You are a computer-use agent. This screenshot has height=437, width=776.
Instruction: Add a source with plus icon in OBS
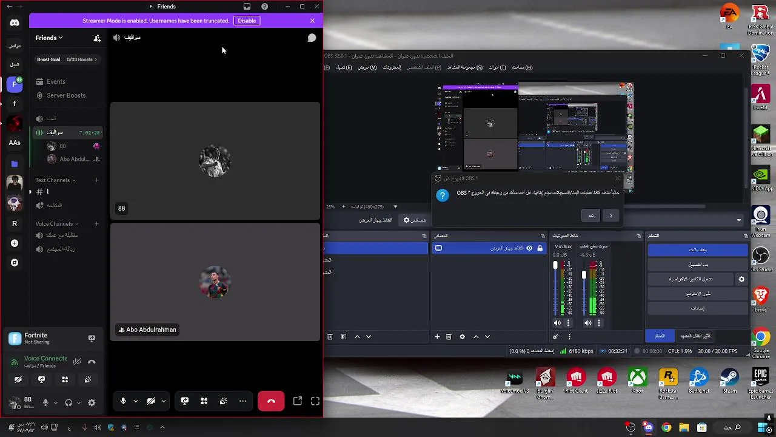pyautogui.click(x=437, y=337)
